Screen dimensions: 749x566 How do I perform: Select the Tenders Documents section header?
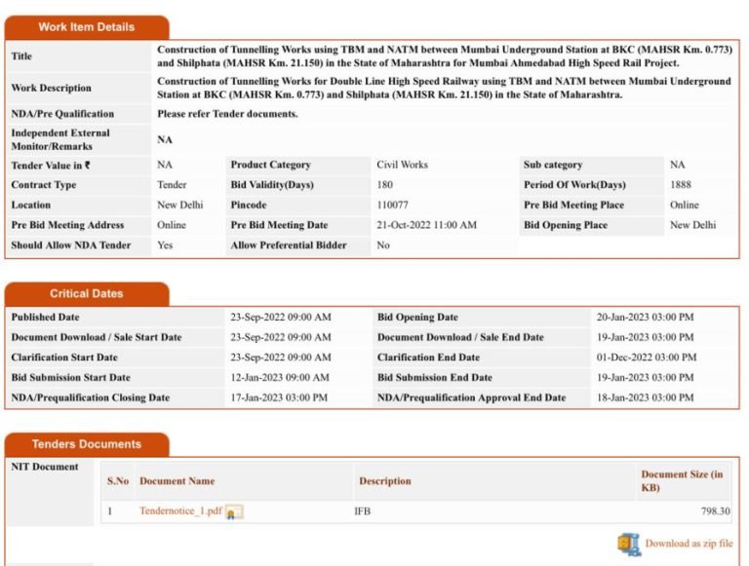pos(87,444)
